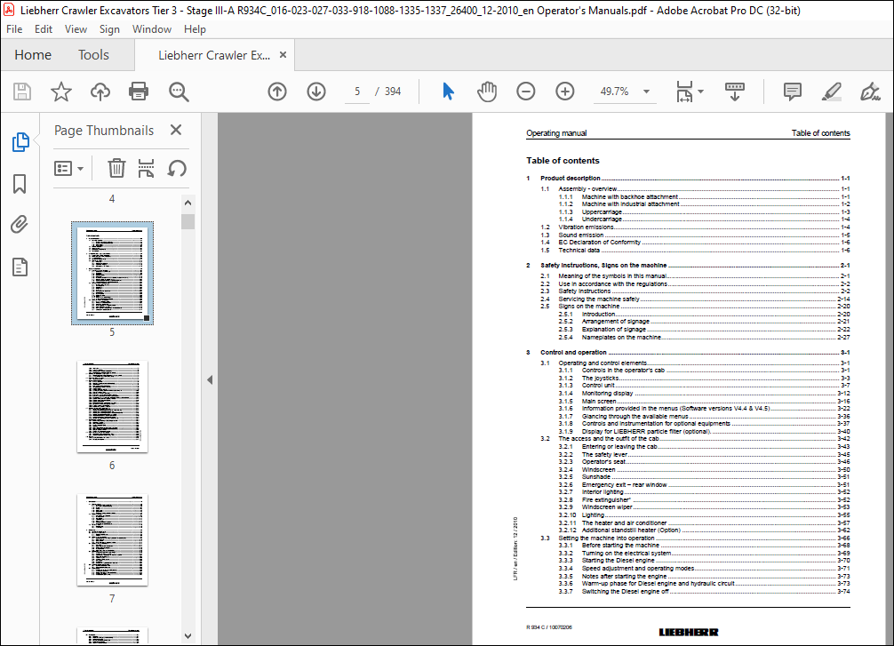This screenshot has height=646, width=894.
Task: Collapse the navigation pane arrow
Action: [x=210, y=379]
